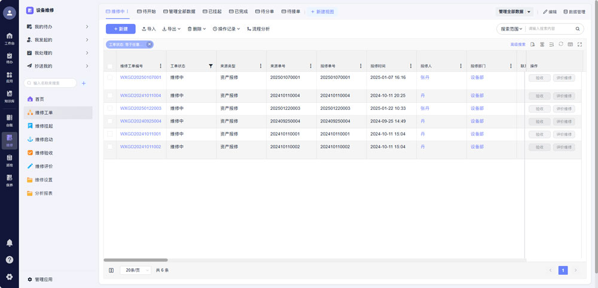Image resolution: width=598 pixels, height=288 pixels.
Task: Click the blue 新建 button
Action: (120, 29)
